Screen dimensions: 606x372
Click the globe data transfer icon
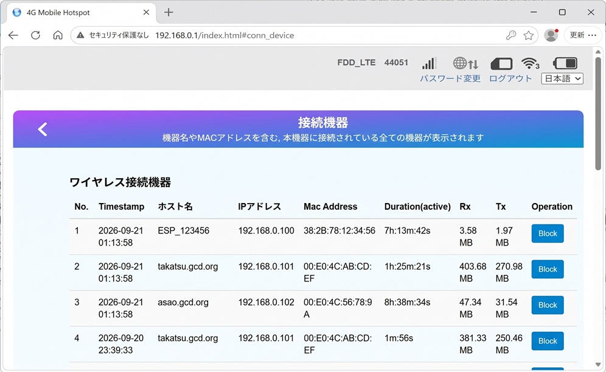pyautogui.click(x=465, y=63)
